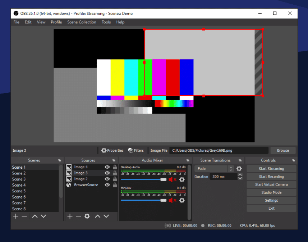This screenshot has height=242, width=308.
Task: Decrease transition duration with down arrow
Action: click(240, 178)
